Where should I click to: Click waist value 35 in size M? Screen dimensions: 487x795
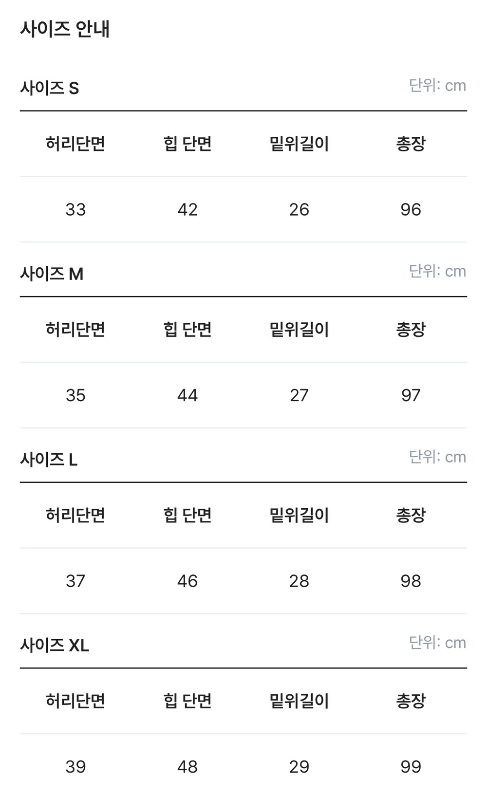pos(75,395)
